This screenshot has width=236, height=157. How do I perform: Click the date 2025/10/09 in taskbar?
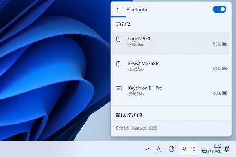[211, 152]
